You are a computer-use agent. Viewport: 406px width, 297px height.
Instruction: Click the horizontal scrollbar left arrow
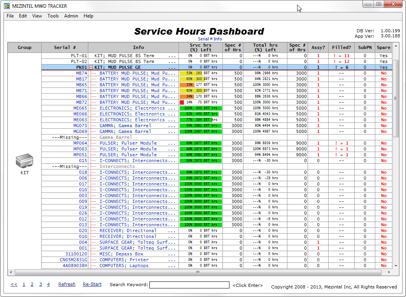pyautogui.click(x=10, y=273)
